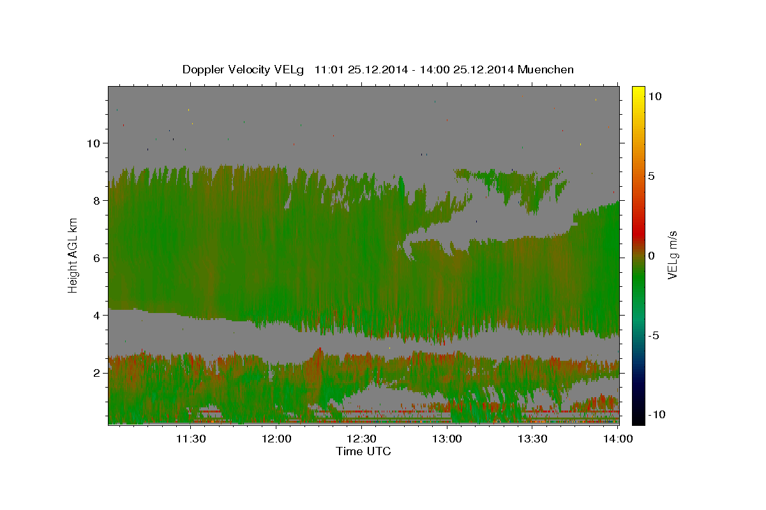Select the 13:00 time axis label
This screenshot has width=766, height=510.
tap(447, 438)
